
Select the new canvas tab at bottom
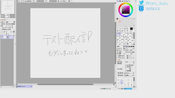click(x=24, y=86)
